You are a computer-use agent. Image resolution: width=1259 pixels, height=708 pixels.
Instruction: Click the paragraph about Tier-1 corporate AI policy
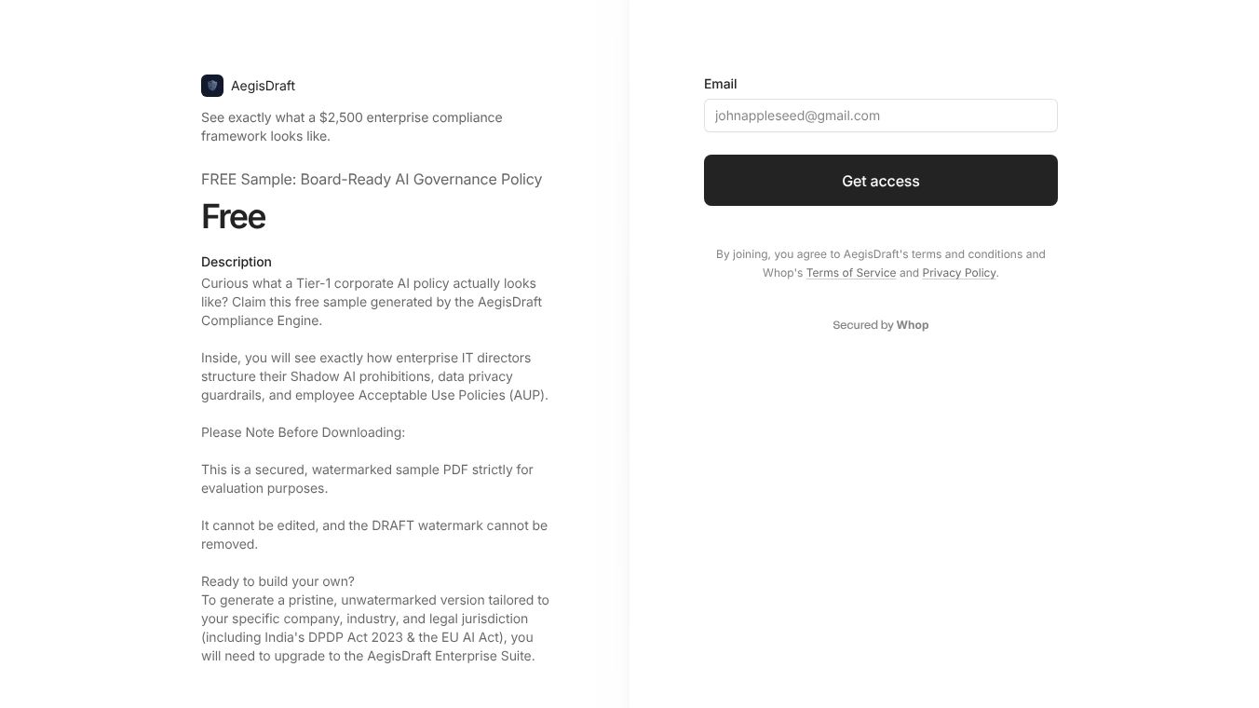(372, 302)
